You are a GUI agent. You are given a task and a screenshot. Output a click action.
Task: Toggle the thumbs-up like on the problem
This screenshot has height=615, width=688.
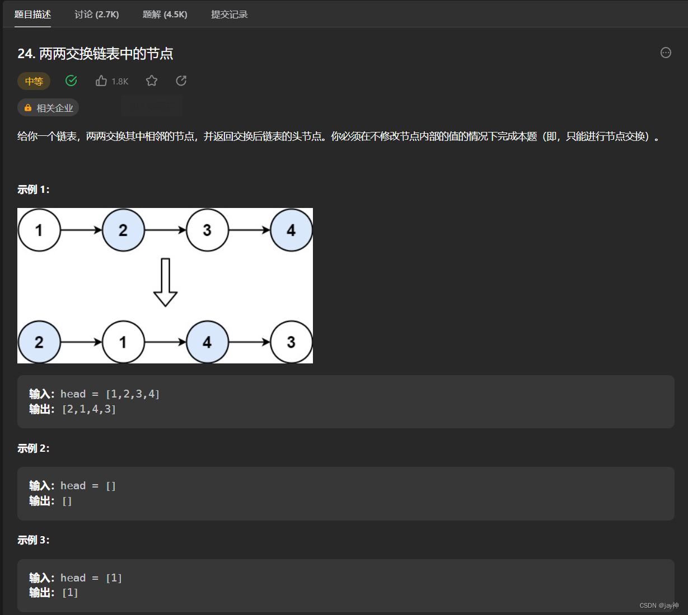click(x=101, y=81)
